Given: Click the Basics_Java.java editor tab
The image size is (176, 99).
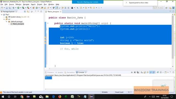Looking at the screenshot, I should click(53, 12).
